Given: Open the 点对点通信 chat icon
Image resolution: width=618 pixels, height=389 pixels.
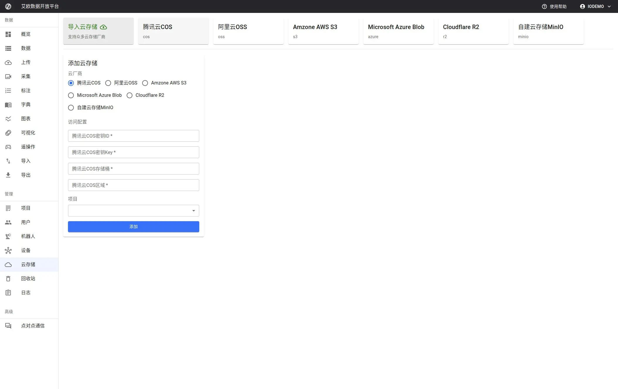Looking at the screenshot, I should [8, 326].
